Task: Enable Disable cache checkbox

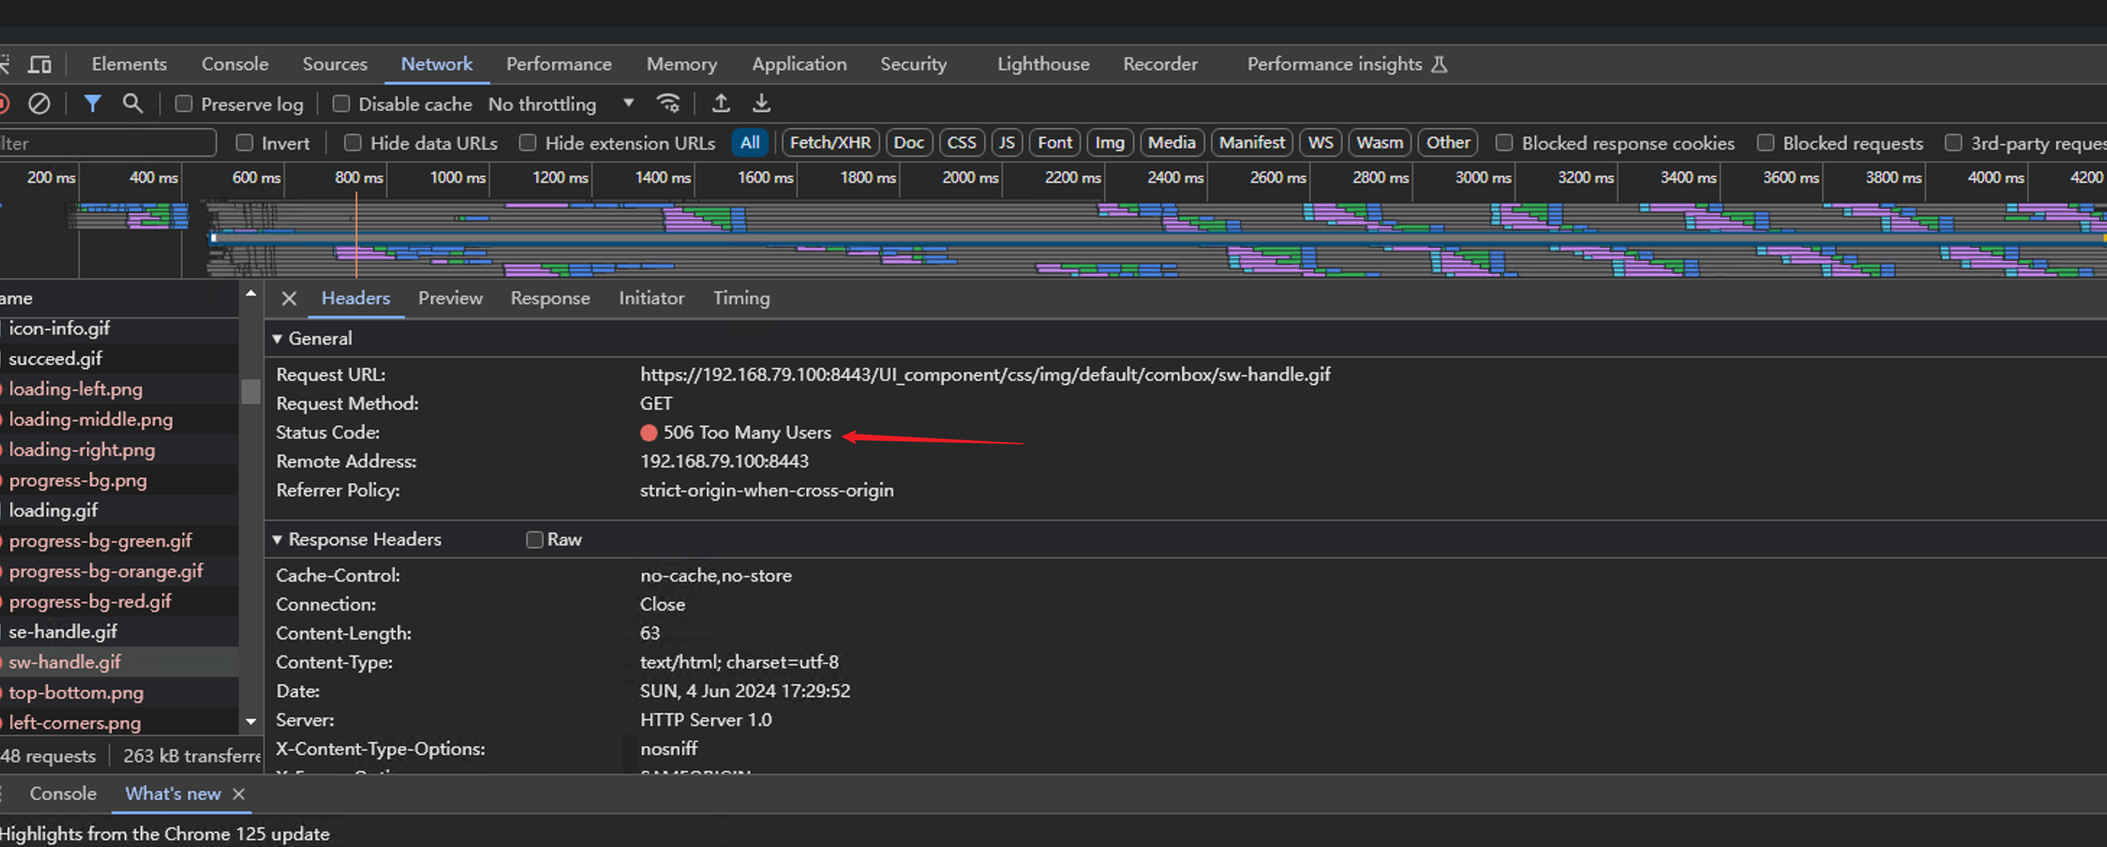Action: (x=341, y=104)
